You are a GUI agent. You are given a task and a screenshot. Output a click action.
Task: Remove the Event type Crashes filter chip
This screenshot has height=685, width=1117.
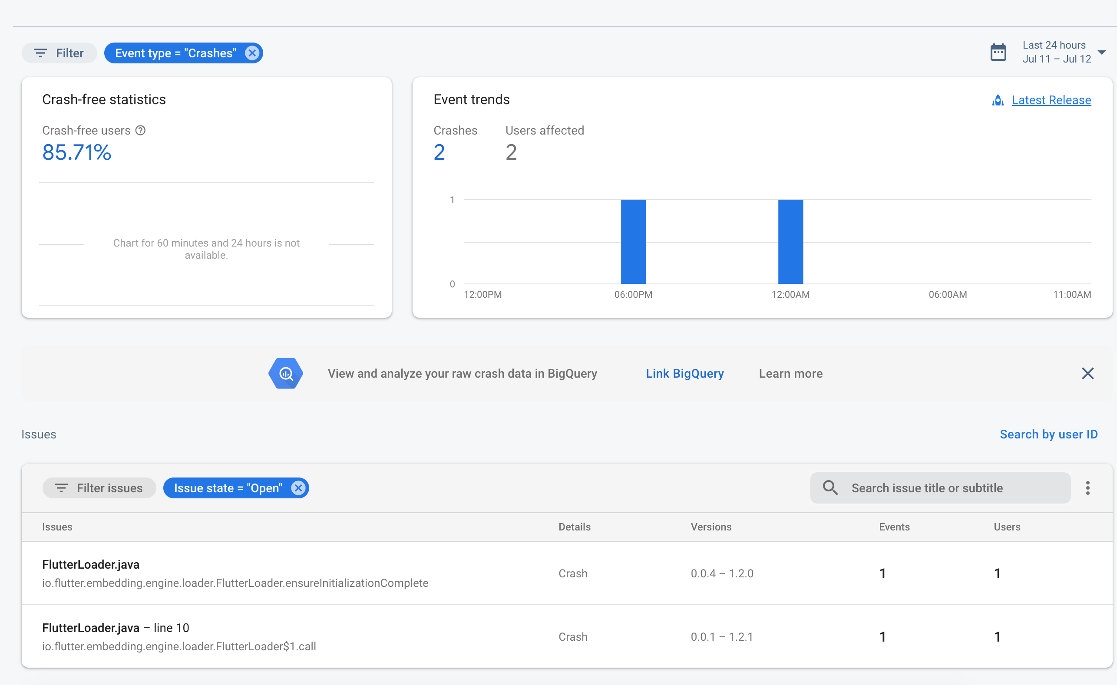pos(252,53)
